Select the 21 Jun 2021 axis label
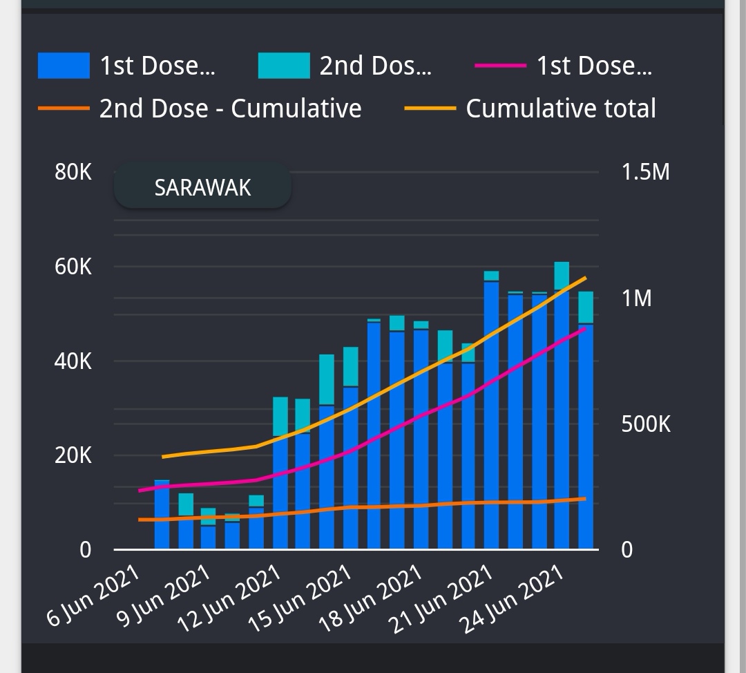Image resolution: width=746 pixels, height=673 pixels. [440, 599]
